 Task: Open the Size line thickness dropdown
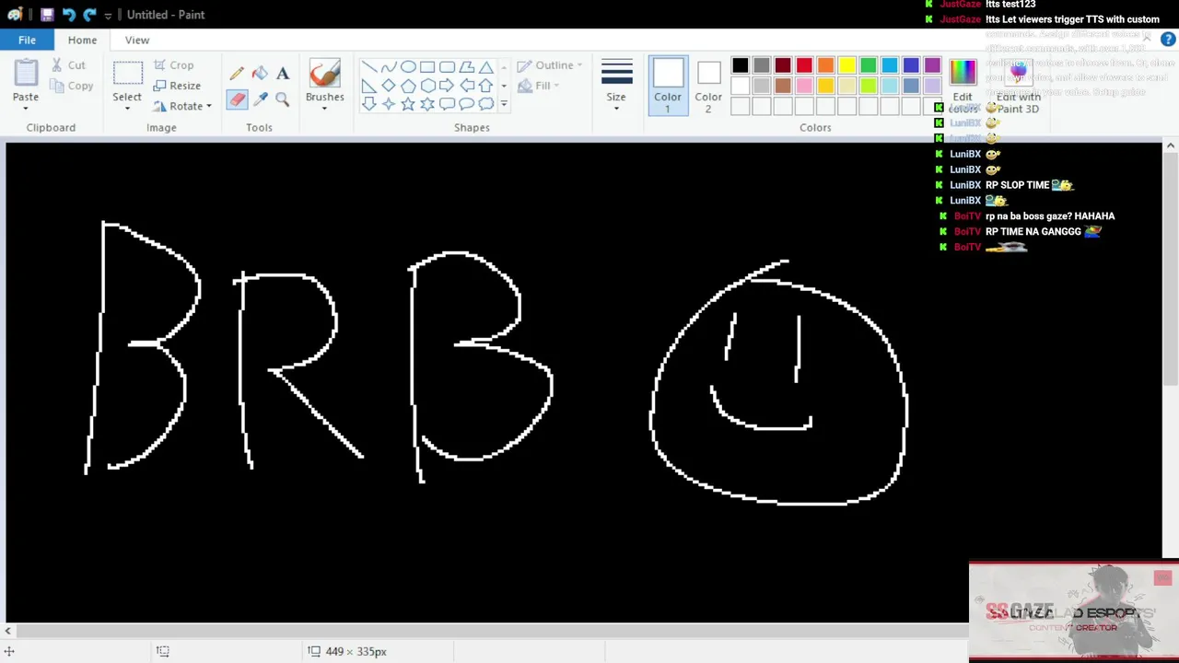click(616, 85)
